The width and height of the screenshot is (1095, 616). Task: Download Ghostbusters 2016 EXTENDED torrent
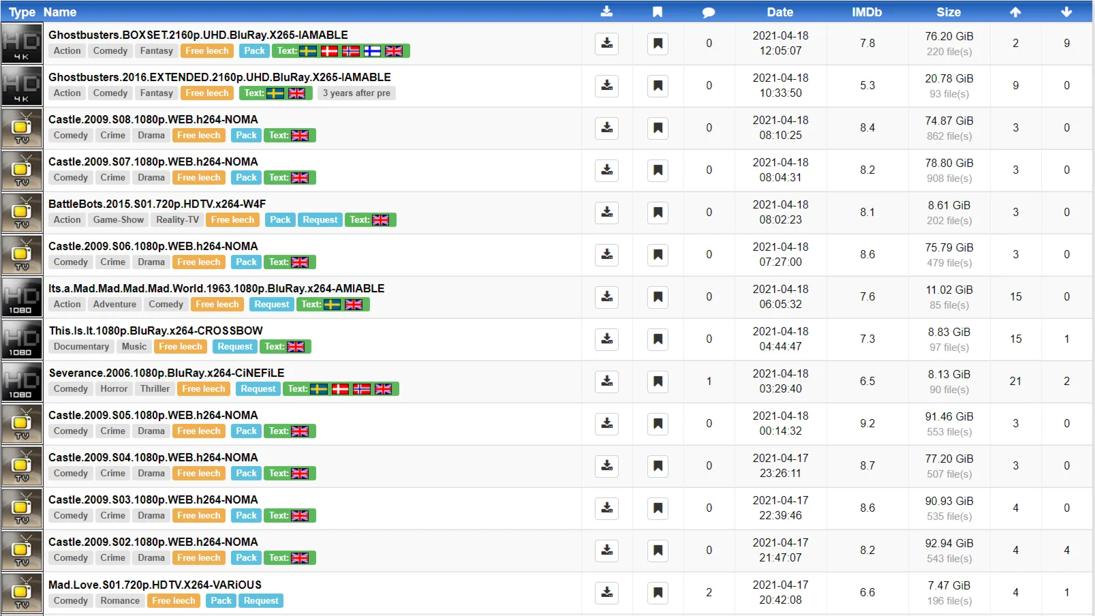click(x=606, y=86)
